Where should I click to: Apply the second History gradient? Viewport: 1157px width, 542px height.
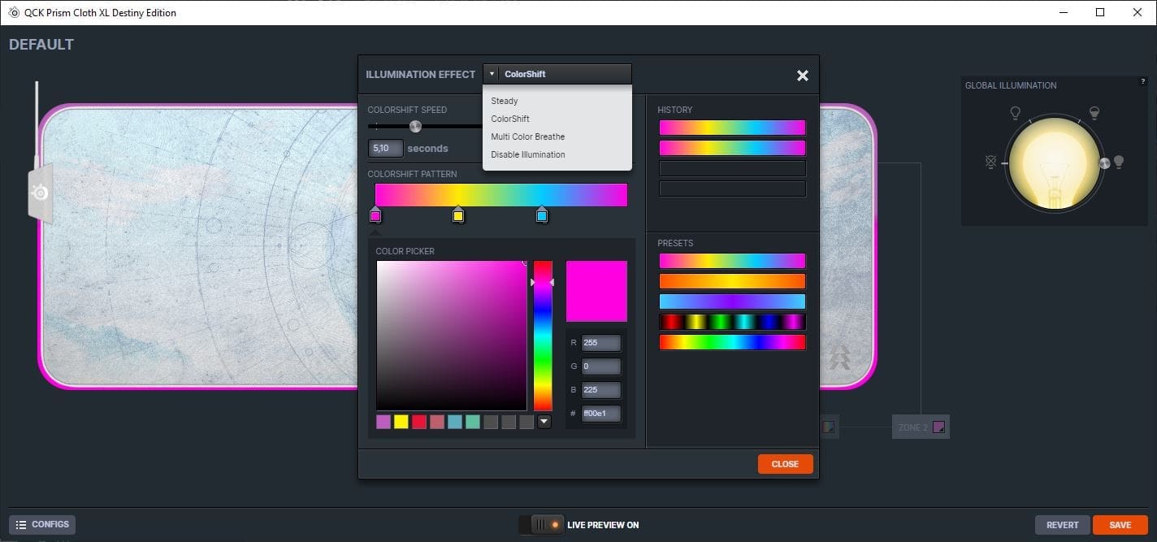pos(732,148)
